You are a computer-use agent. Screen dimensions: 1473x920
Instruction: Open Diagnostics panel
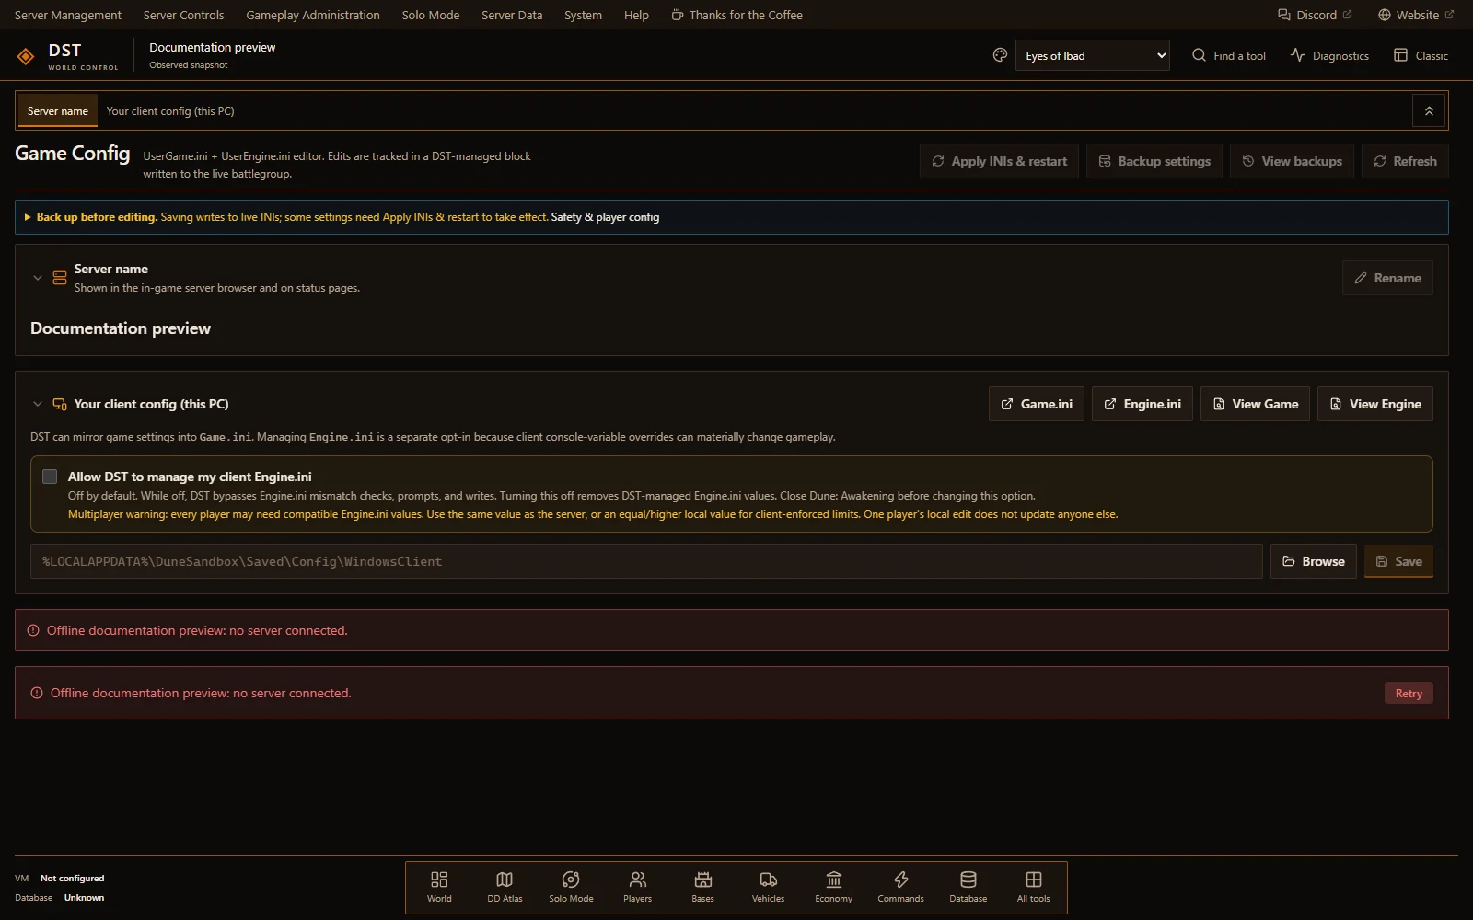(1329, 55)
